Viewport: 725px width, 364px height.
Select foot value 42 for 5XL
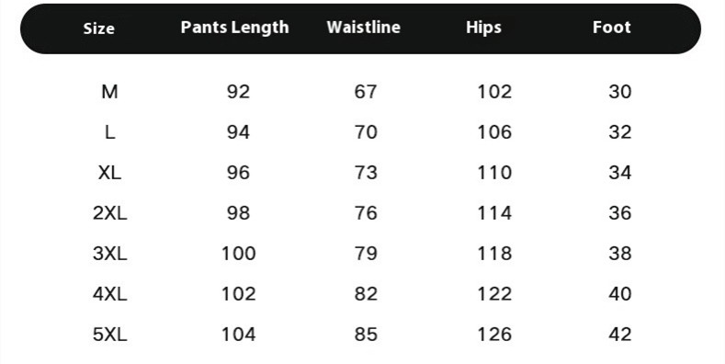[619, 335]
